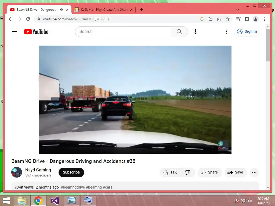The image size is (275, 206).
Task: Click the address bar URL
Action: [76, 19]
